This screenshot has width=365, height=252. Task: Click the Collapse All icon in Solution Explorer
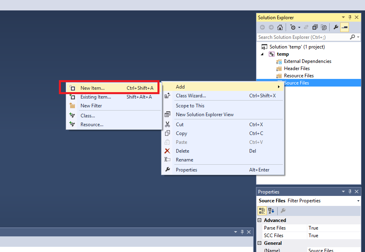(x=315, y=27)
